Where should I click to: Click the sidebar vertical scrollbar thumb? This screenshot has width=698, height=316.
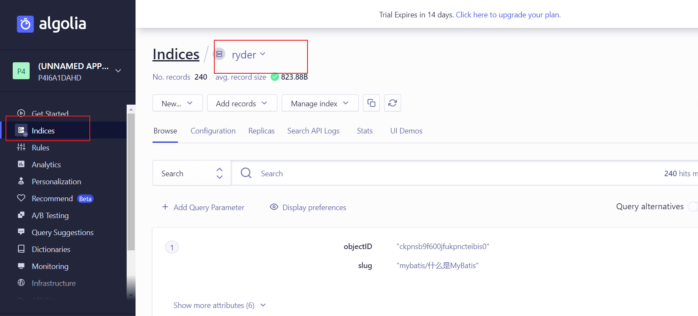(x=131, y=182)
